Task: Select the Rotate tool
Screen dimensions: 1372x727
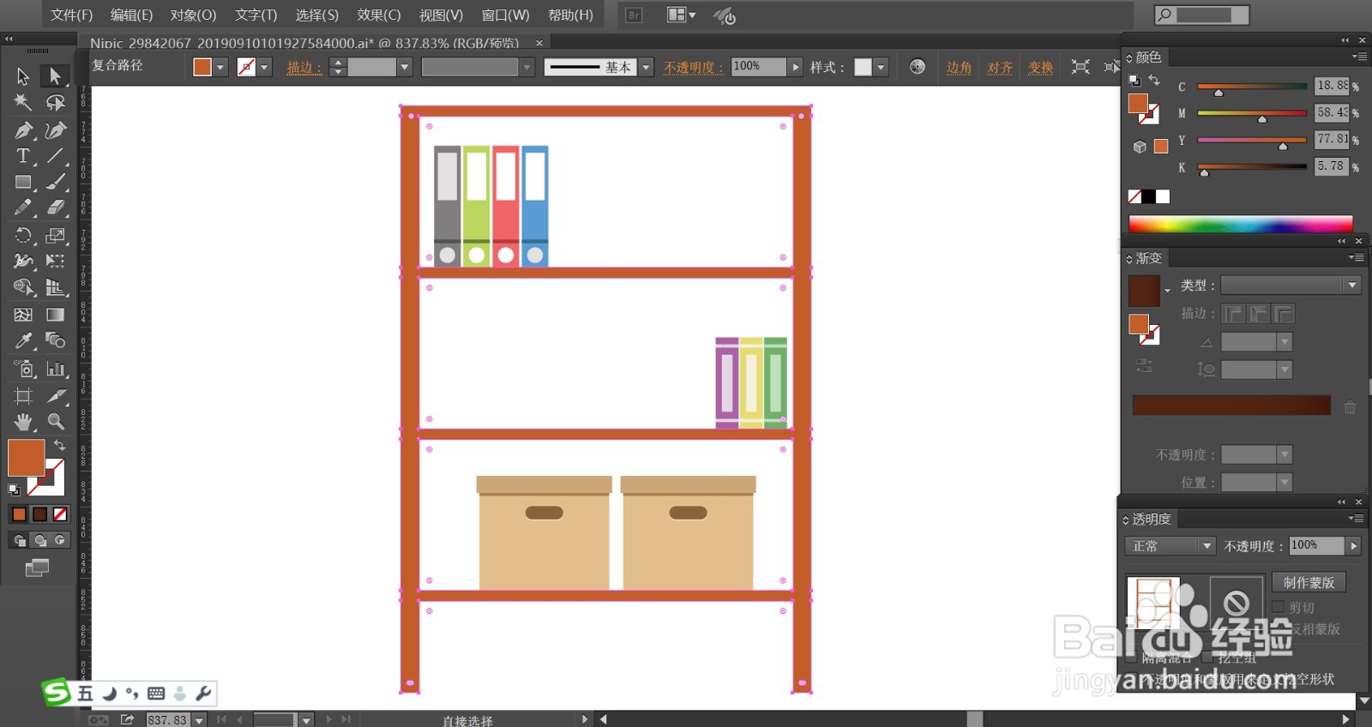Action: pos(23,236)
